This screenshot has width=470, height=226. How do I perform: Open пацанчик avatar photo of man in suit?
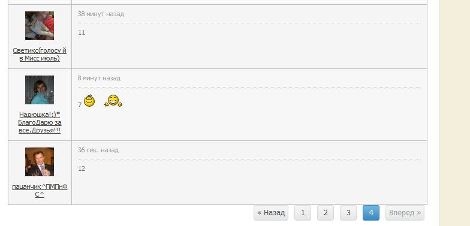pos(40,162)
